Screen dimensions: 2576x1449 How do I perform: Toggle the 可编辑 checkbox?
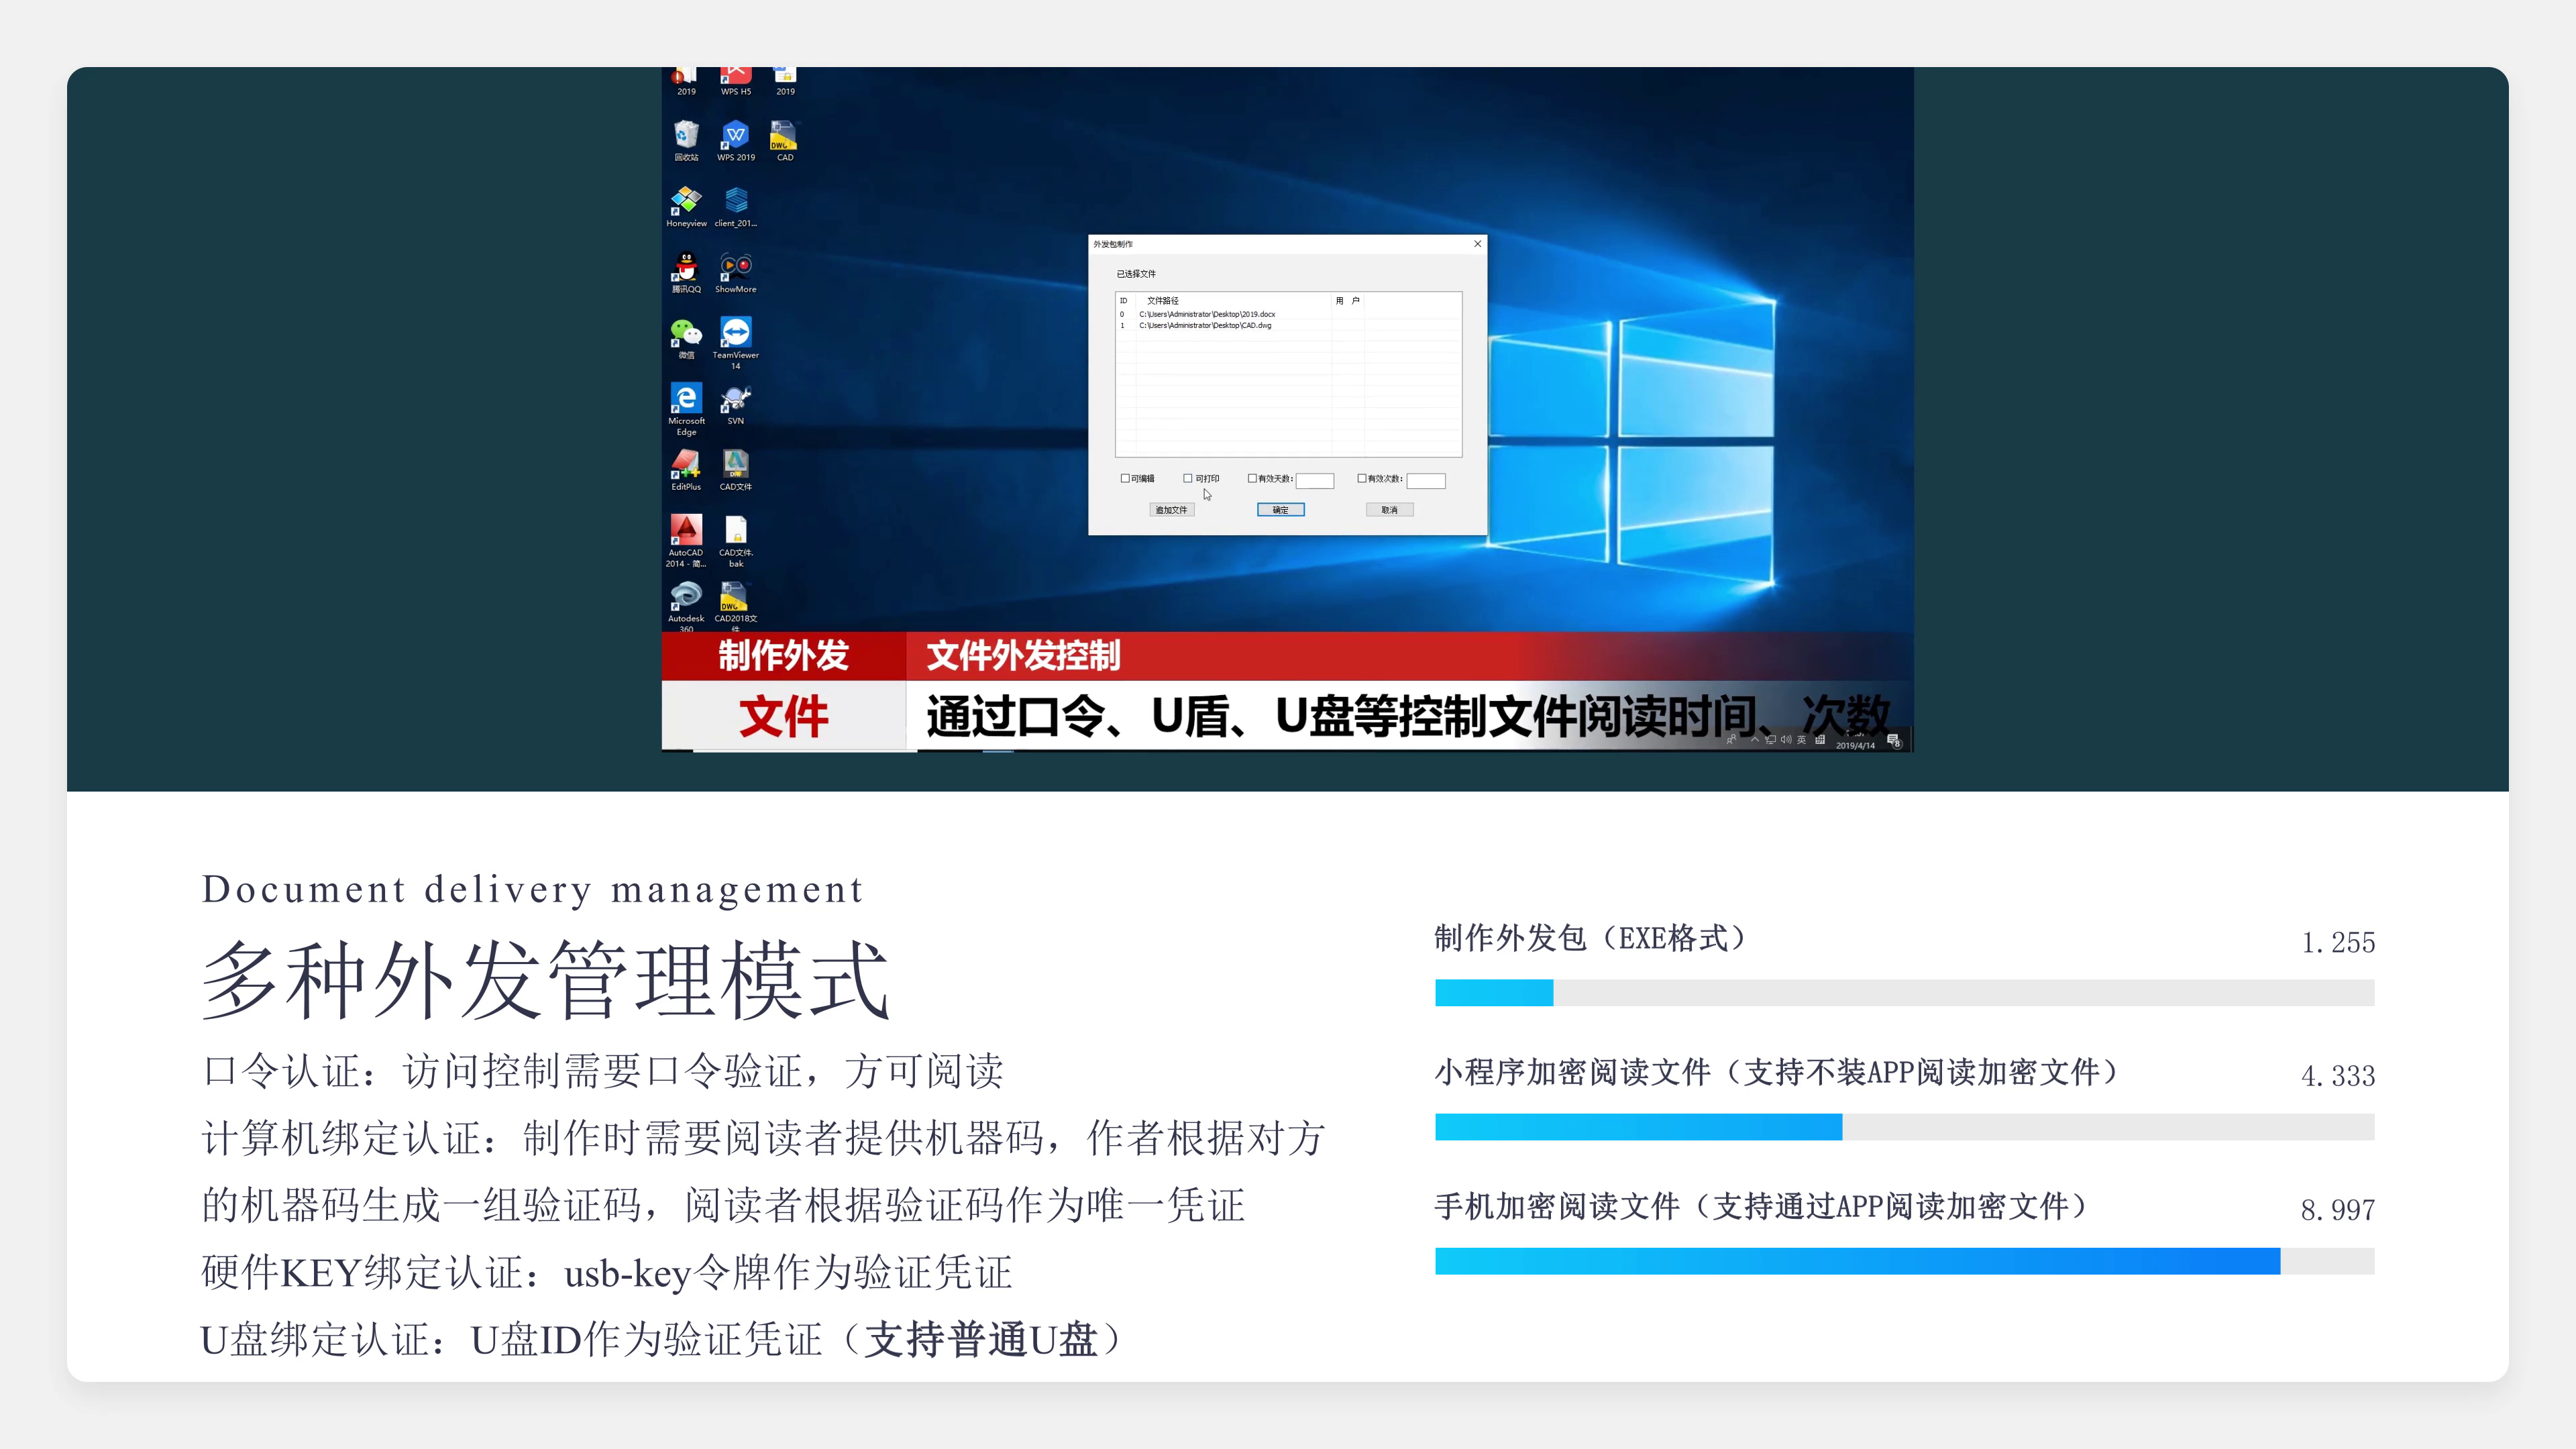[1125, 479]
